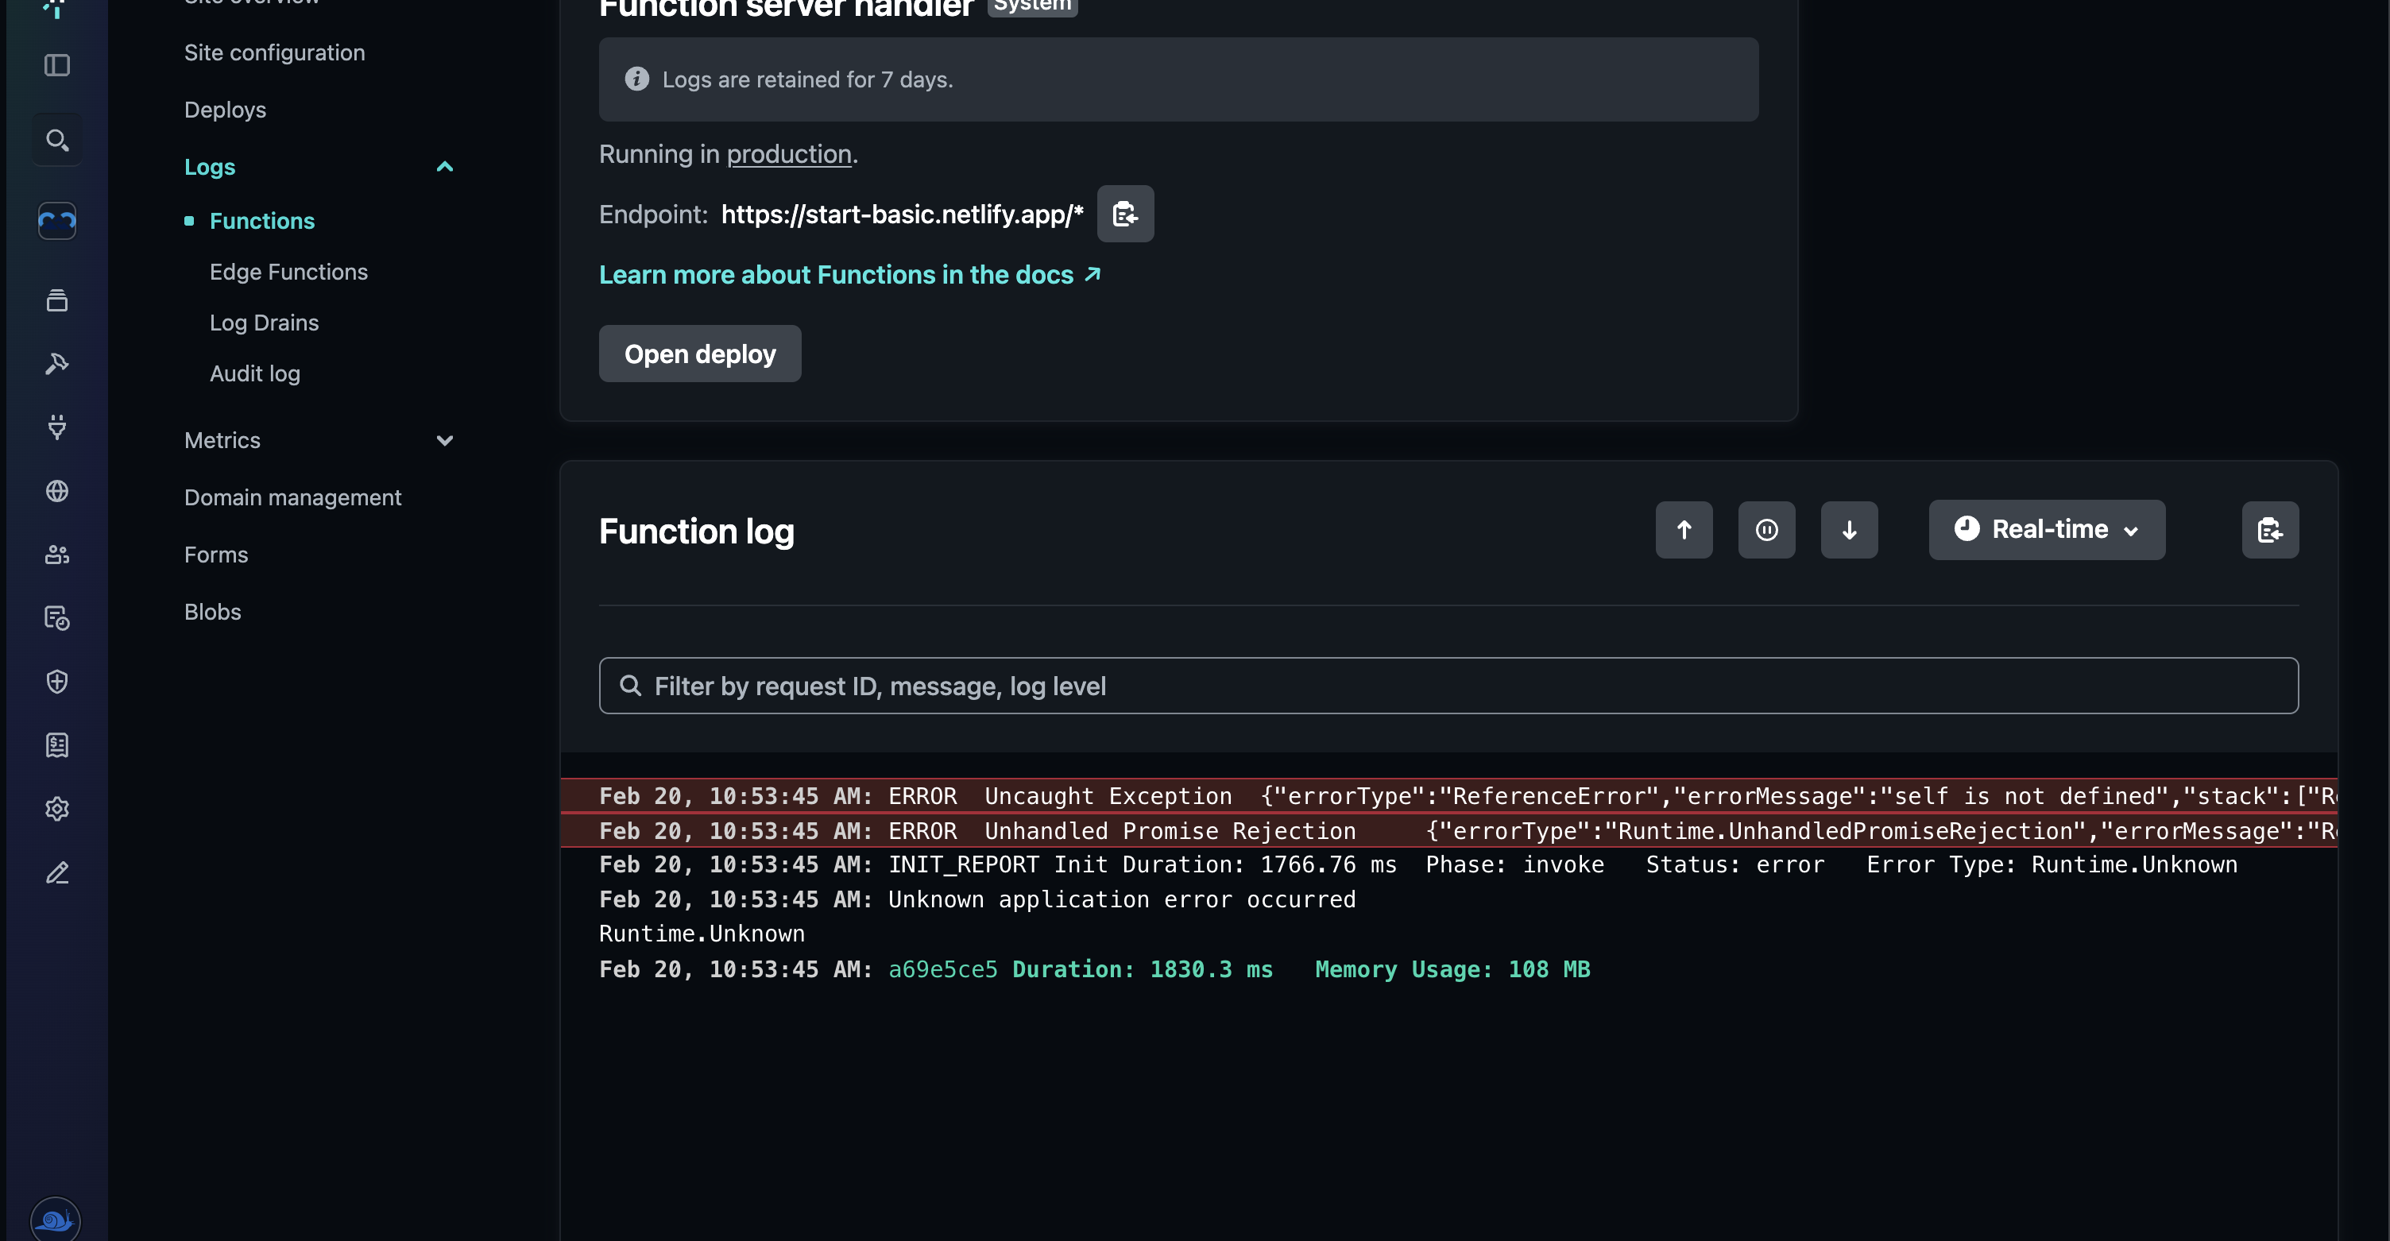Open the audit log clock-document icon
This screenshot has height=1241, width=2390.
pyautogui.click(x=56, y=617)
